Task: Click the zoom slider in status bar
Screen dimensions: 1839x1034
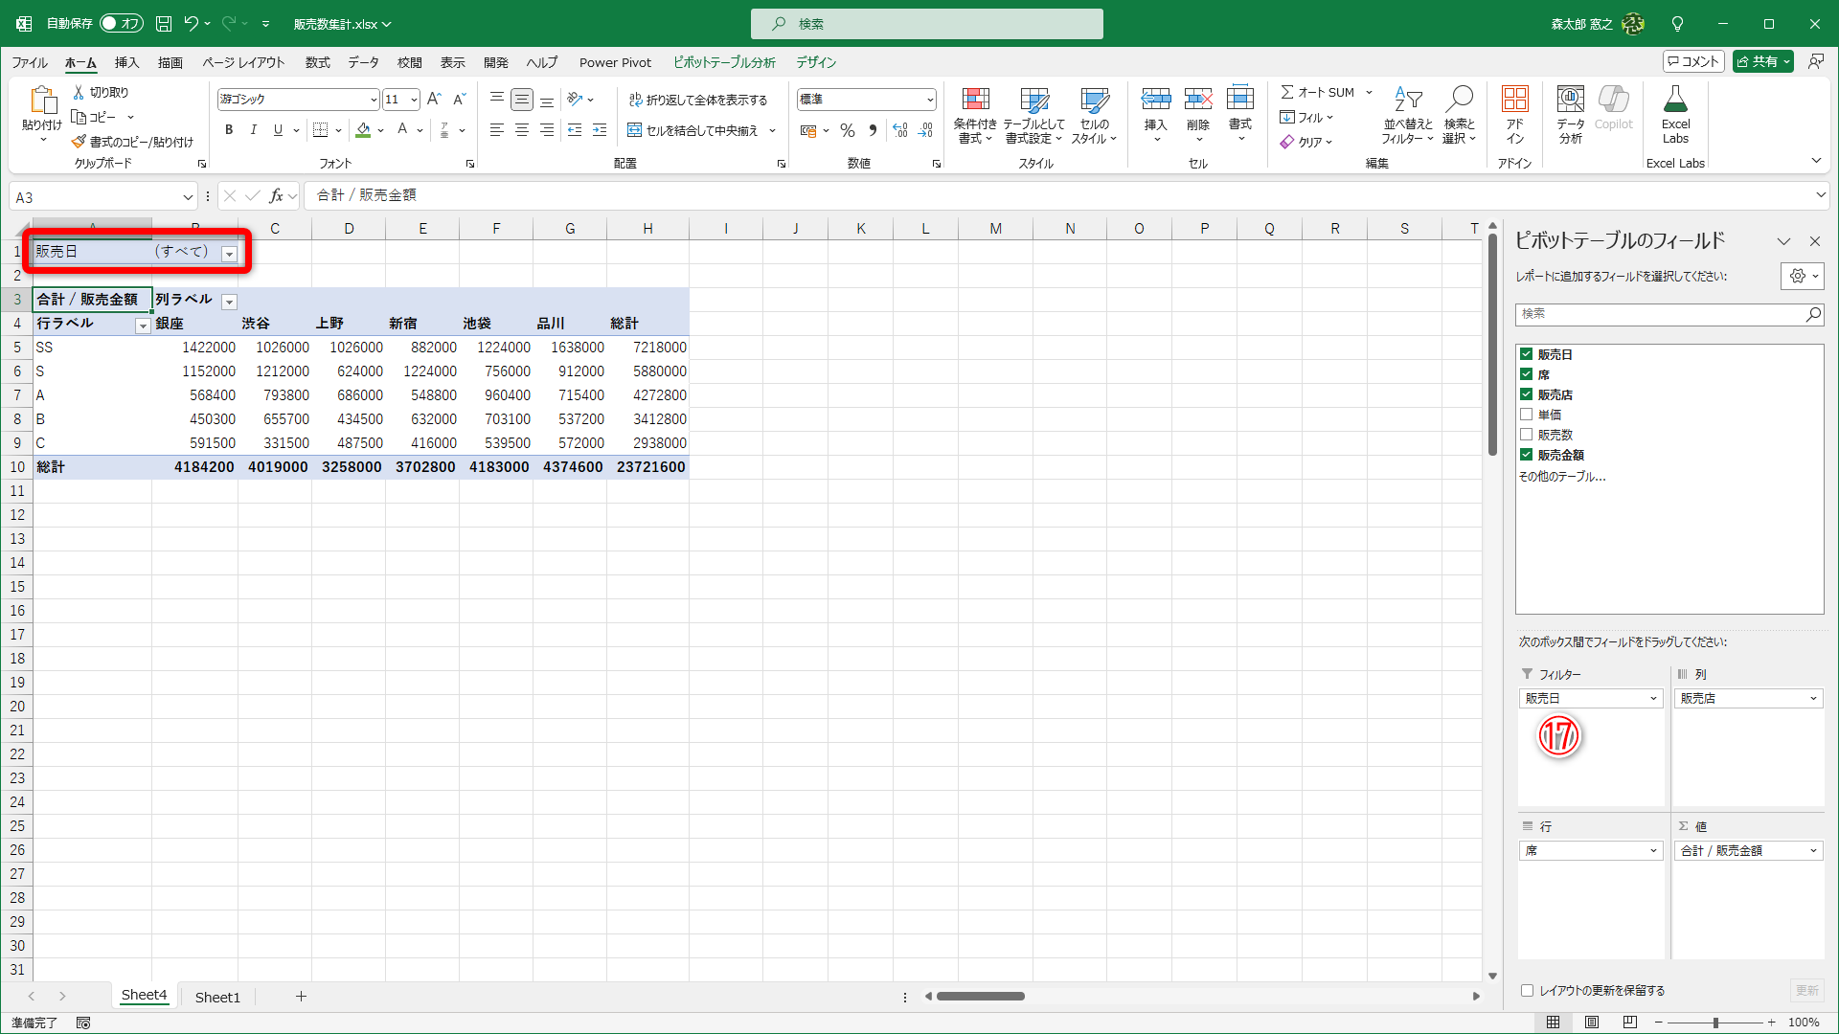Action: pyautogui.click(x=1715, y=1023)
